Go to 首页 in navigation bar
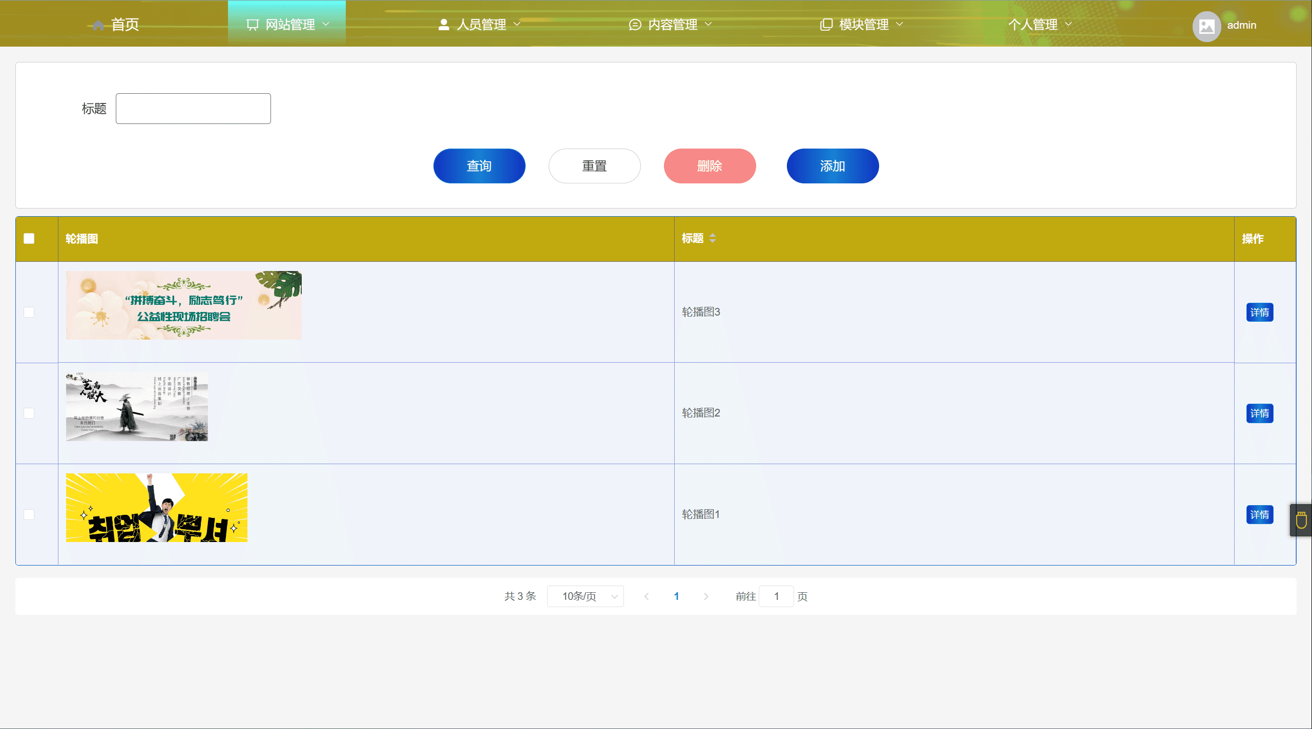1312x729 pixels. pos(124,25)
